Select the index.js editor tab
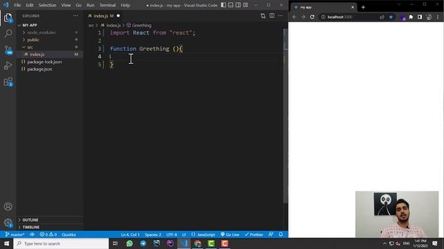The image size is (444, 249). 104,16
